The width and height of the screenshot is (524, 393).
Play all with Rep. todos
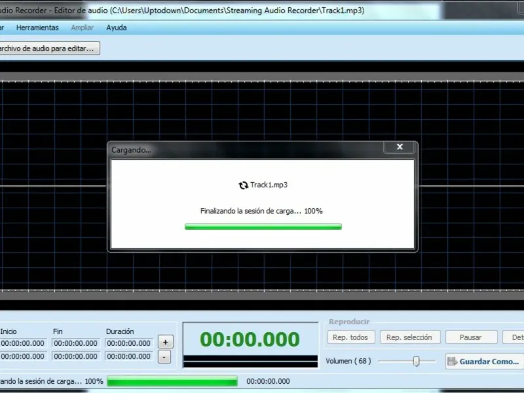click(x=351, y=337)
